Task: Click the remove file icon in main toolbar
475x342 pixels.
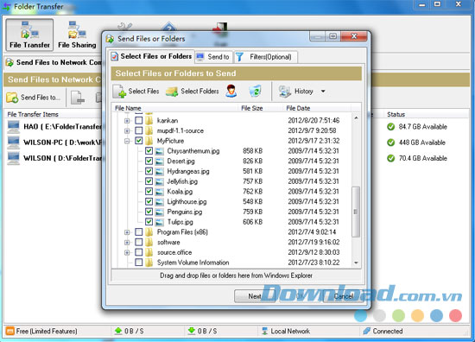Action: [x=78, y=98]
